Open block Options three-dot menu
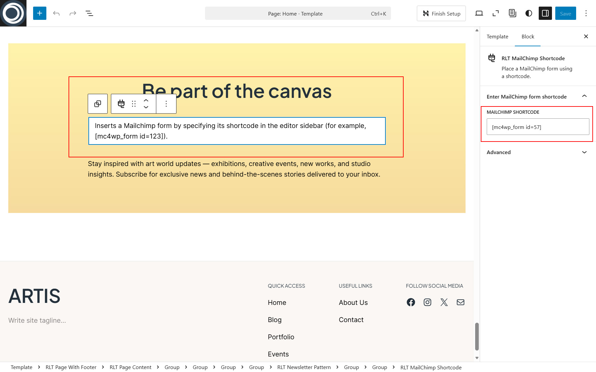Screen dimensions: 596x372 [x=166, y=104]
